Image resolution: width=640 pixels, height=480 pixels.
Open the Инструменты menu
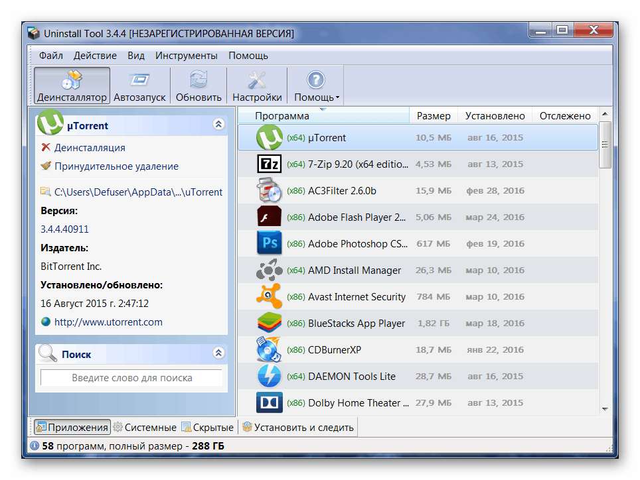186,56
